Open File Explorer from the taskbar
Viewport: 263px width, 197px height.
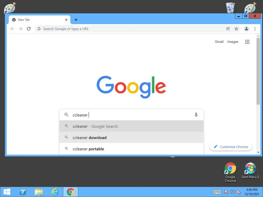click(39, 192)
